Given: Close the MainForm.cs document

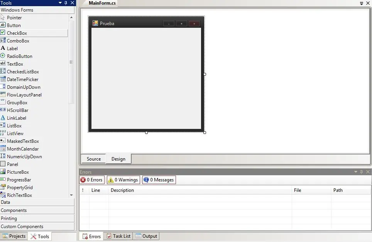Looking at the screenshot, I should pyautogui.click(x=368, y=3).
